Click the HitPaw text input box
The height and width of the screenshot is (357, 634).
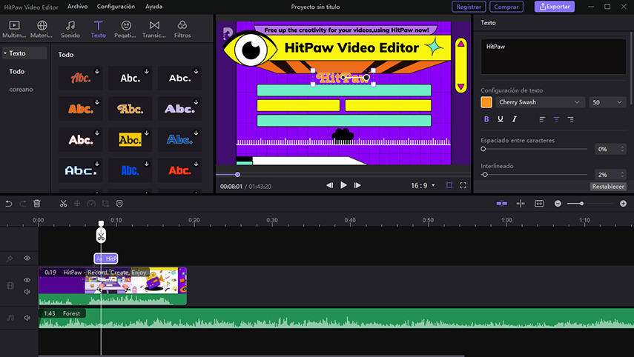tap(553, 56)
